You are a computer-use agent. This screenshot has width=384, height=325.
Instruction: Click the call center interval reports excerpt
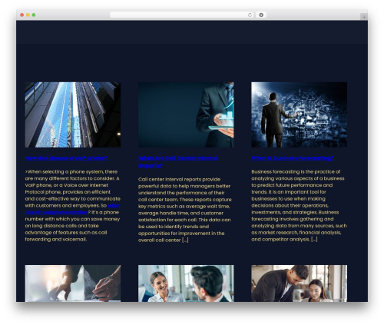(x=185, y=210)
